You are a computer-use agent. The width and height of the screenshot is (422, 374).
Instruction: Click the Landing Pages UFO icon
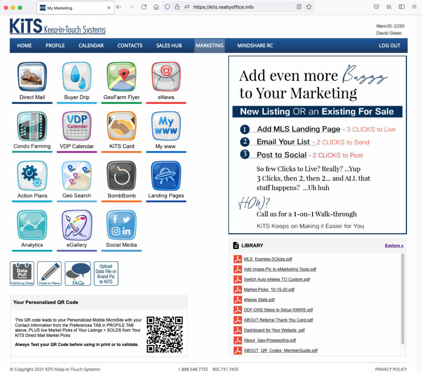166,175
